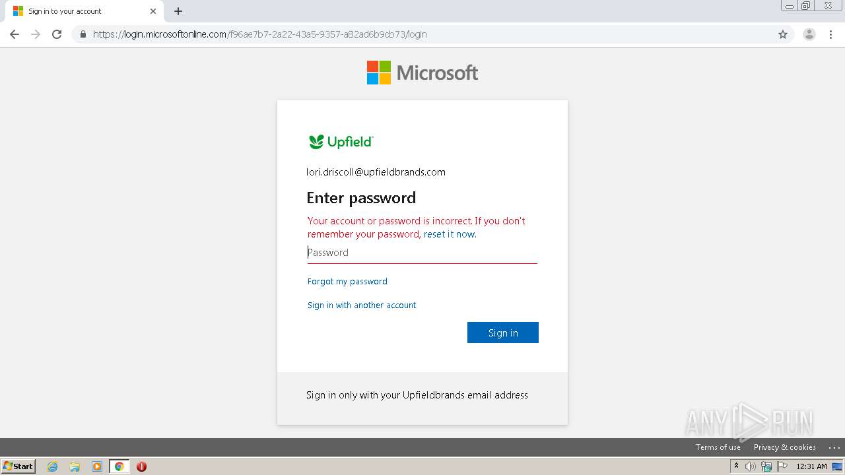Open the Privacy & cookies link
Viewport: 845px width, 475px height.
point(785,447)
